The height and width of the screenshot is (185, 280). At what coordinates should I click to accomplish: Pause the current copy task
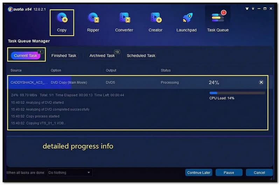(229, 172)
